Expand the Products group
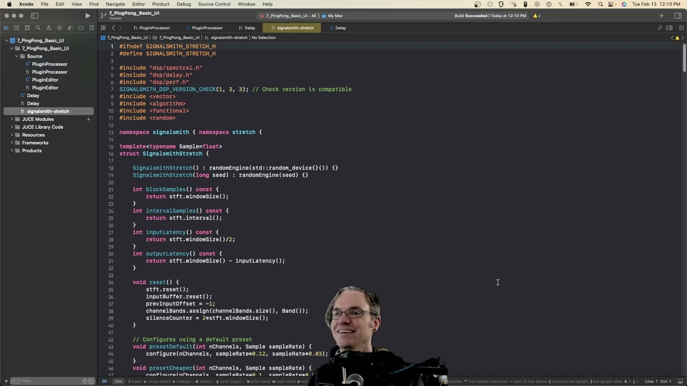 tap(12, 151)
